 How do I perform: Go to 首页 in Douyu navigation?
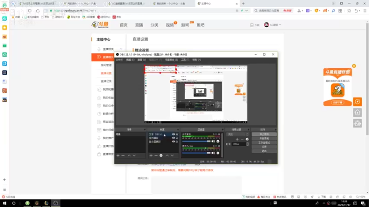[x=124, y=25]
